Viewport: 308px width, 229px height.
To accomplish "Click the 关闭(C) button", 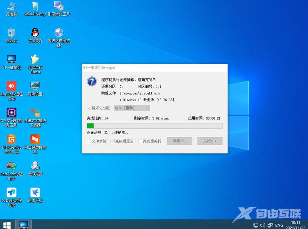I will [209, 141].
